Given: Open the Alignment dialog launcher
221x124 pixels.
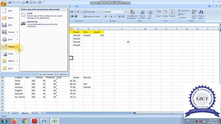Looking at the screenshot, I should [x=101, y=21].
